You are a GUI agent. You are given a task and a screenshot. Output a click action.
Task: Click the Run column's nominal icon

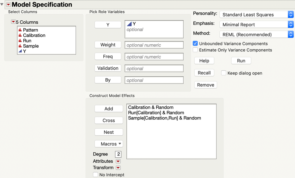(20, 41)
